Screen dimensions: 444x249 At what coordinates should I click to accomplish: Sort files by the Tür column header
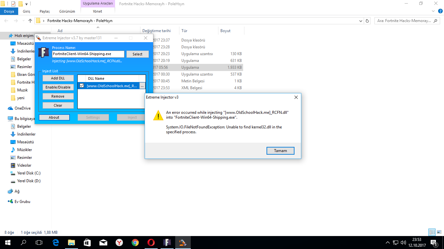(x=198, y=31)
